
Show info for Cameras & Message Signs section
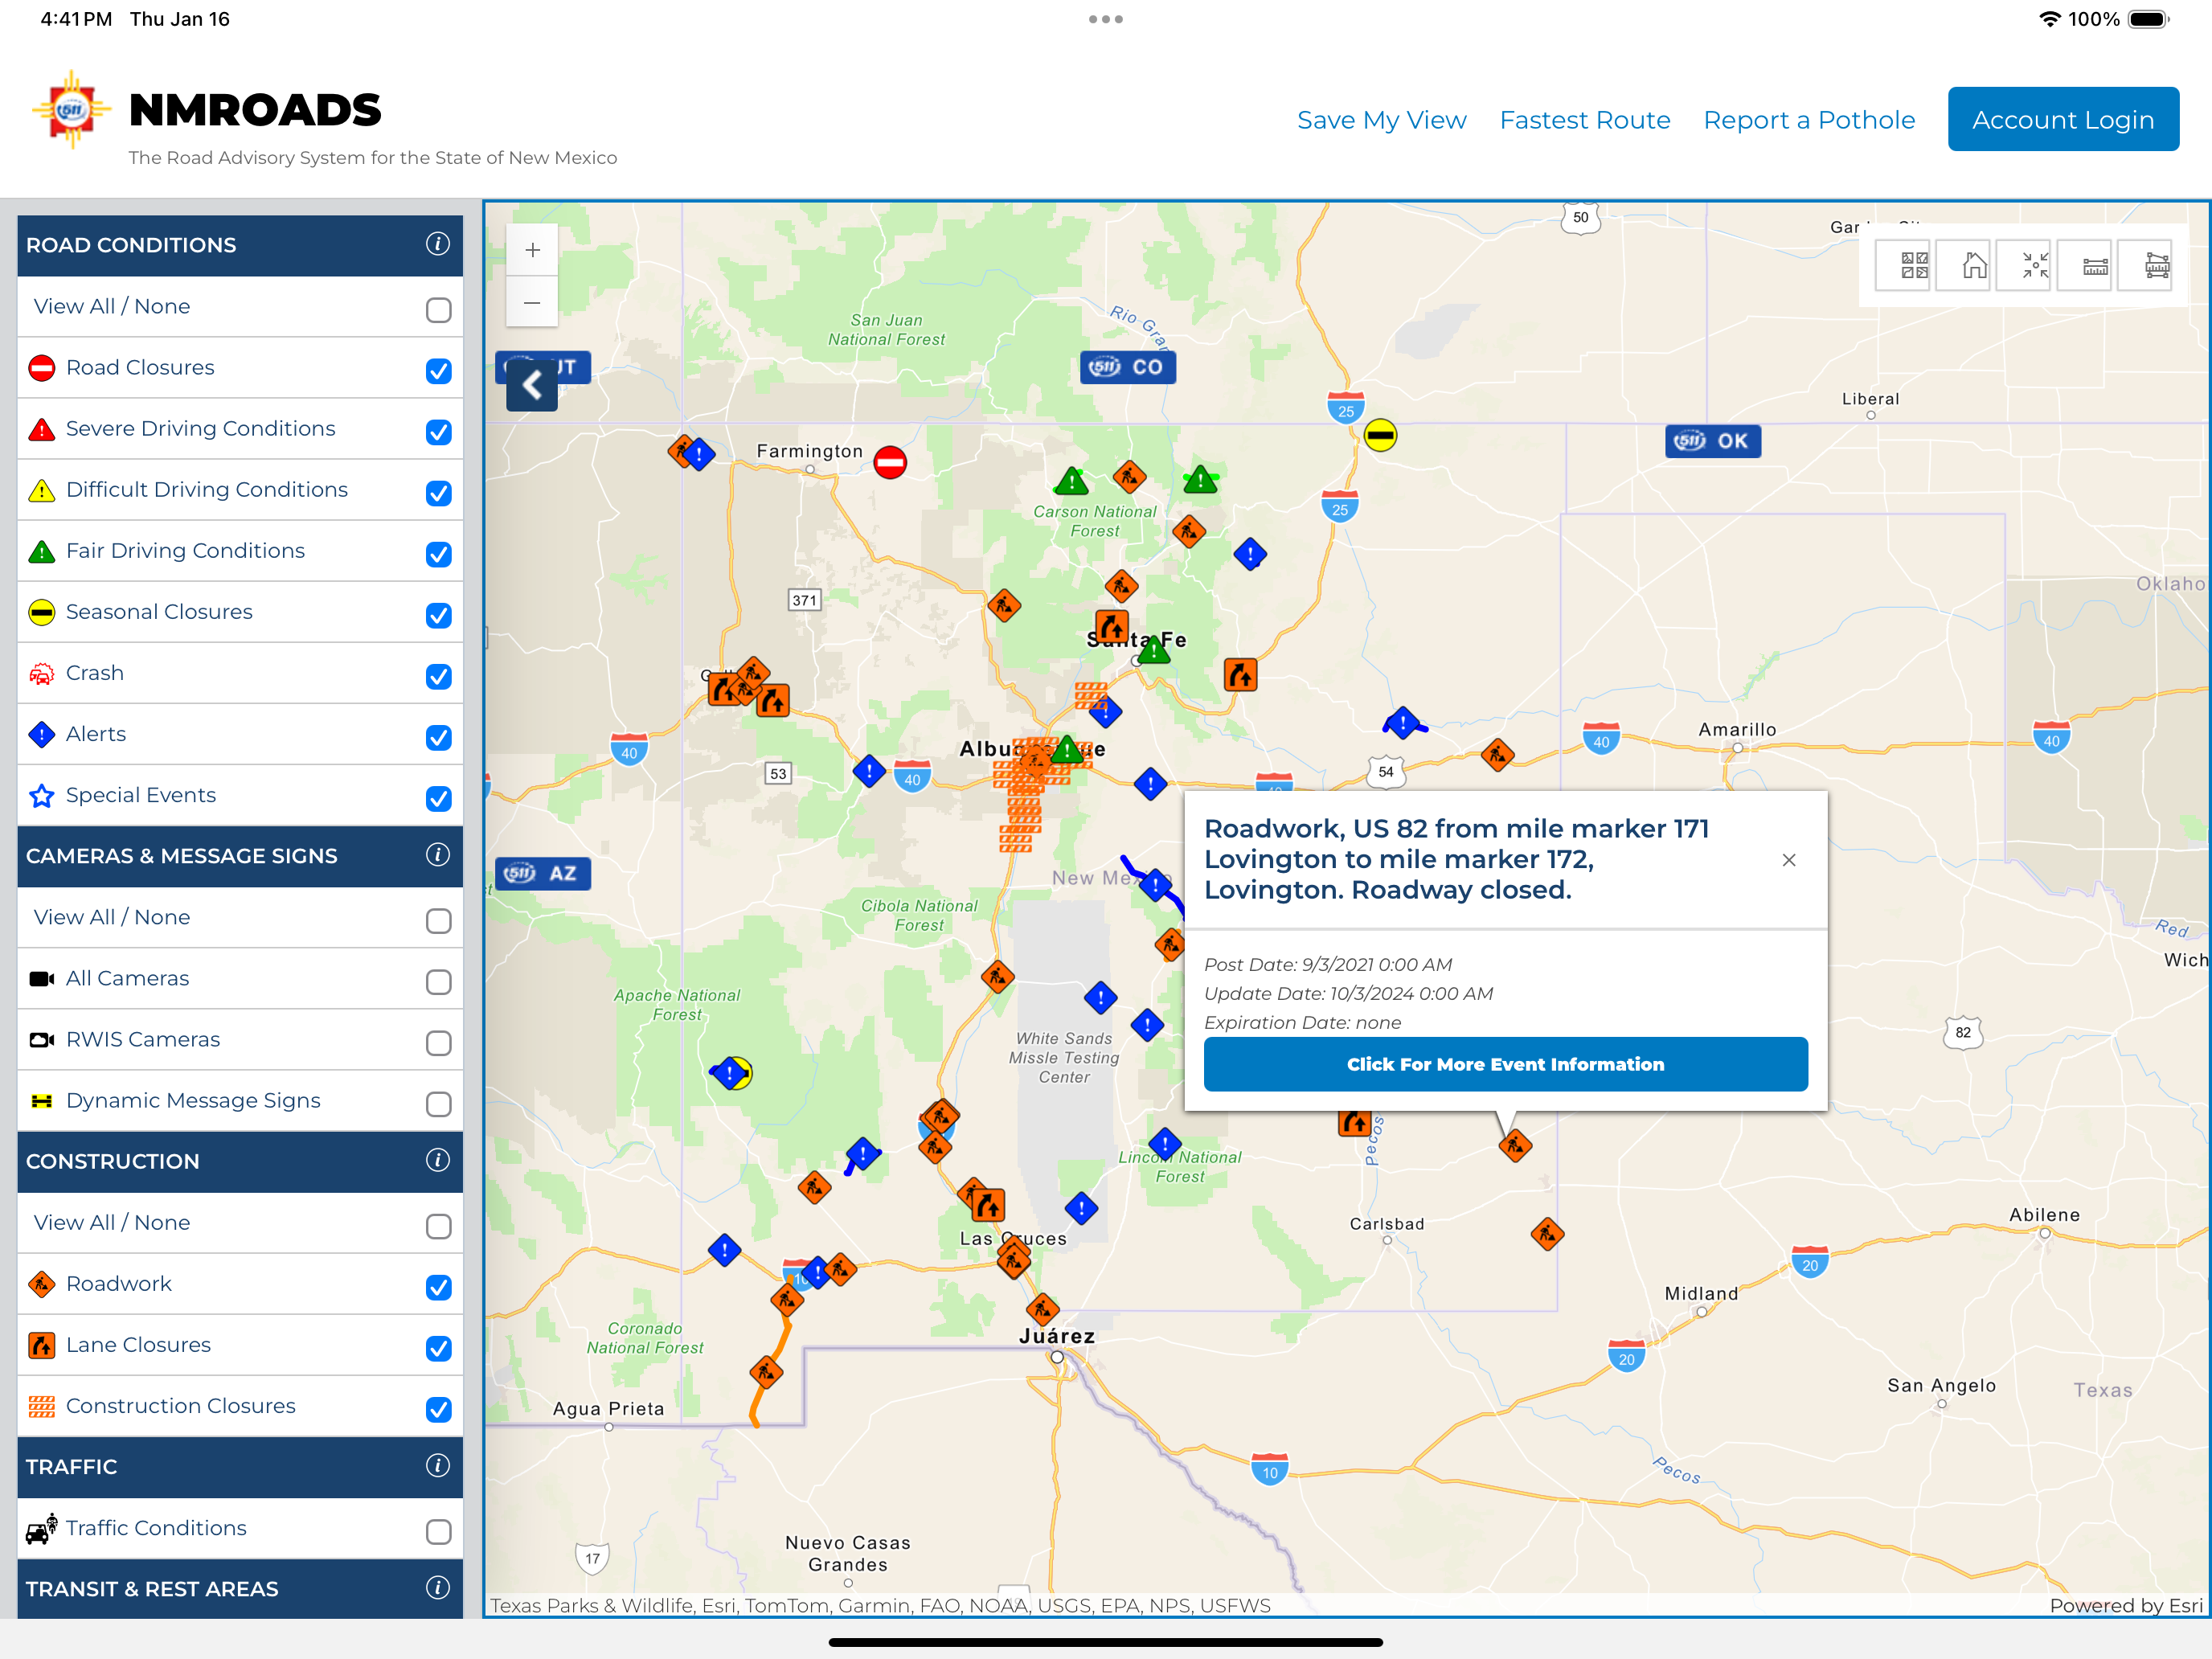click(x=437, y=855)
